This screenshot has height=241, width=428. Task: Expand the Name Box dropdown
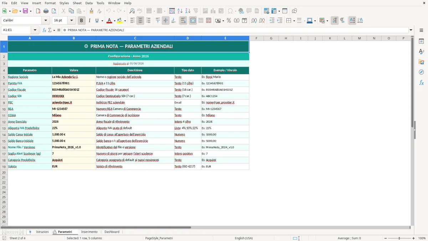[35, 30]
